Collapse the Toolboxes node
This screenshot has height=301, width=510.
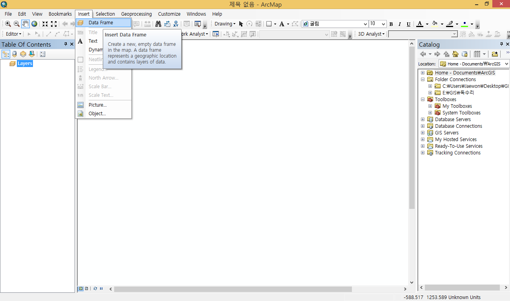point(423,100)
